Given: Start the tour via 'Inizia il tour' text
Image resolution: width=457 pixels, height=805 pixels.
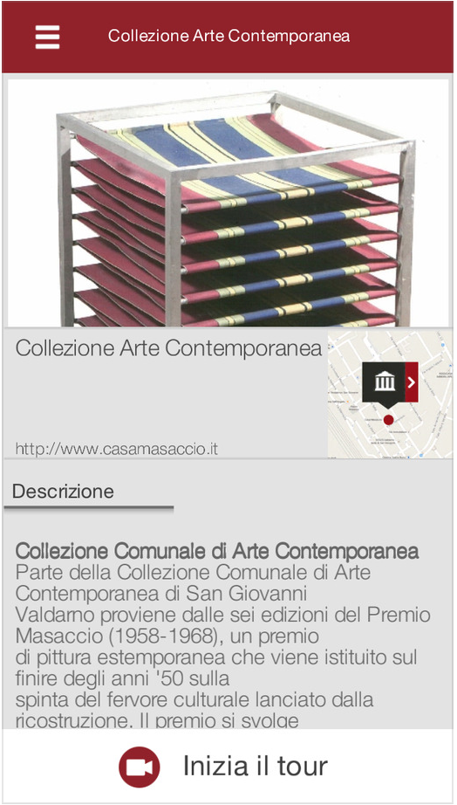Looking at the screenshot, I should coord(256,766).
